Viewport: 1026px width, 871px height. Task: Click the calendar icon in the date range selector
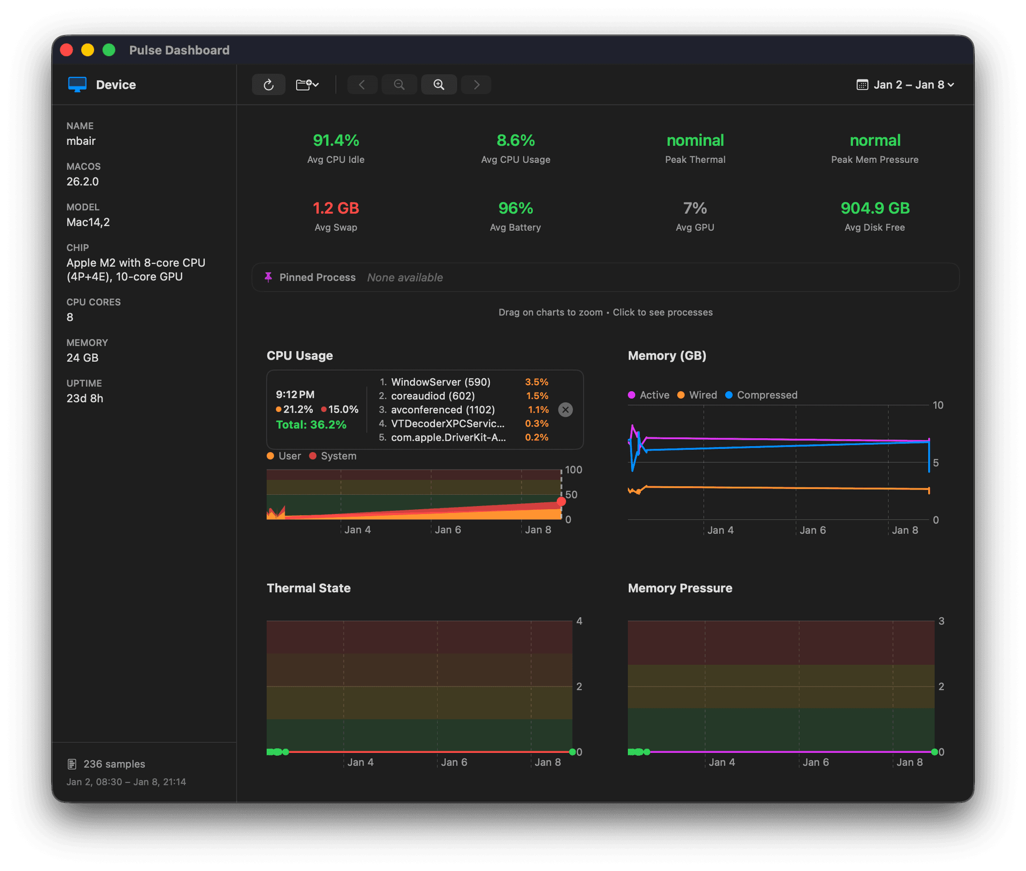tap(862, 84)
